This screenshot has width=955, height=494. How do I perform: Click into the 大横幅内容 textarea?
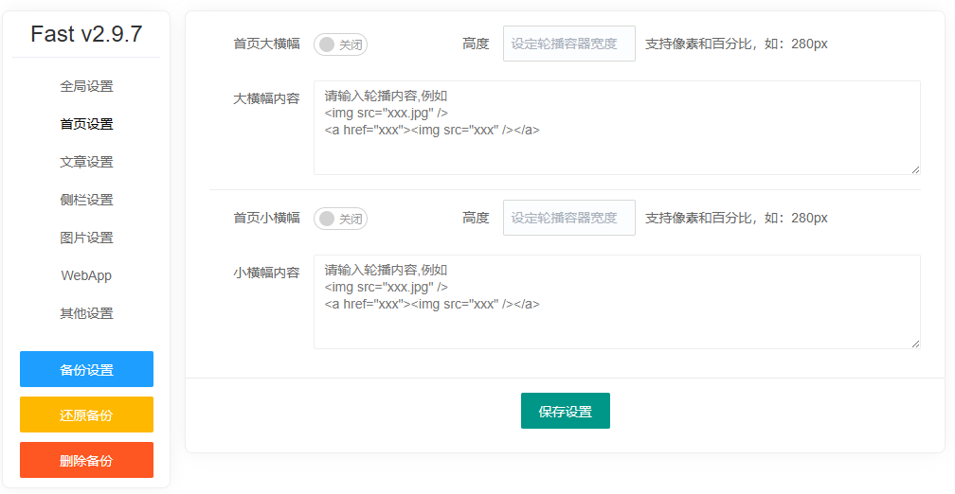point(617,128)
